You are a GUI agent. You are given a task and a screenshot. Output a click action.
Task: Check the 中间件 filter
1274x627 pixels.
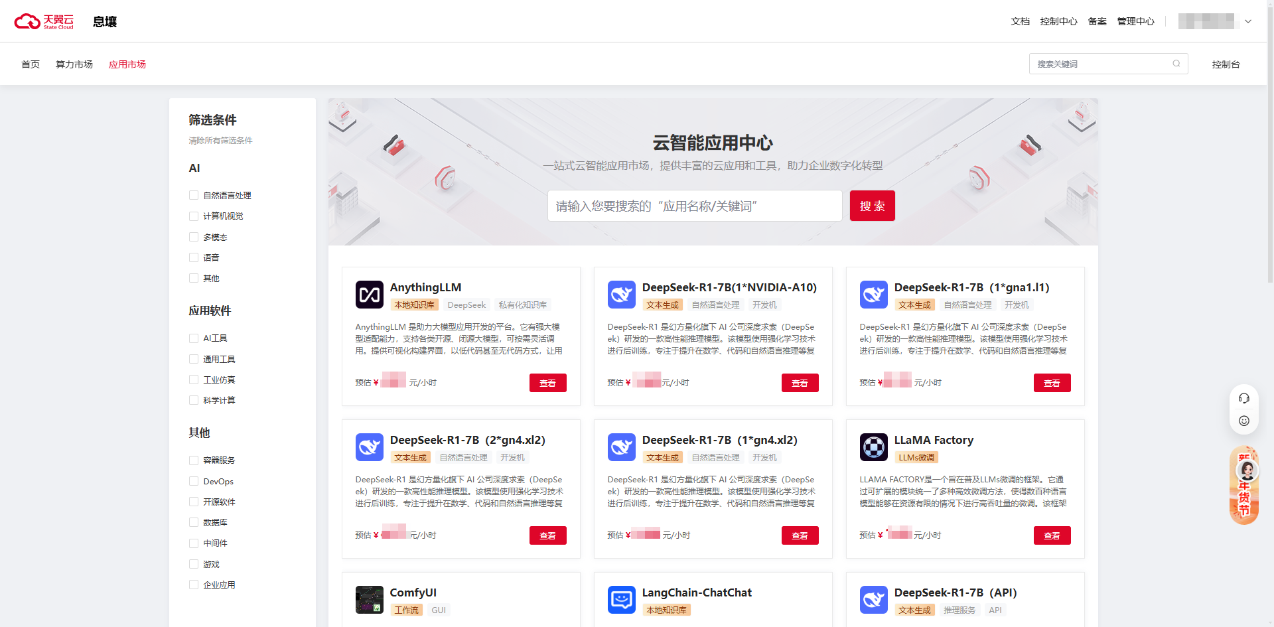coord(194,543)
